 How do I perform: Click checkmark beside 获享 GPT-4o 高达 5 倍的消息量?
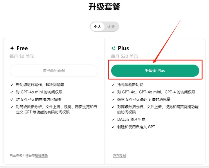click(x=113, y=100)
